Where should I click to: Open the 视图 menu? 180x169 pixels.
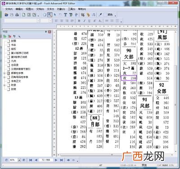pyautogui.click(x=30, y=9)
